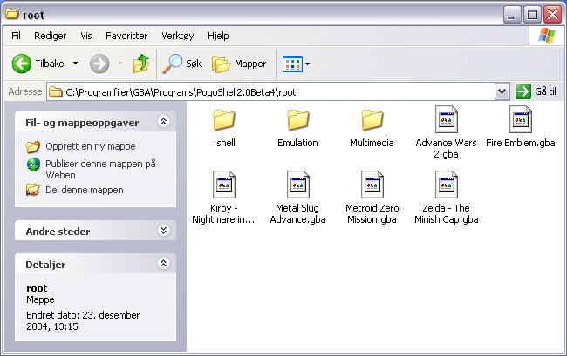
Task: Click the Del denne mappen link
Action: [x=85, y=190]
